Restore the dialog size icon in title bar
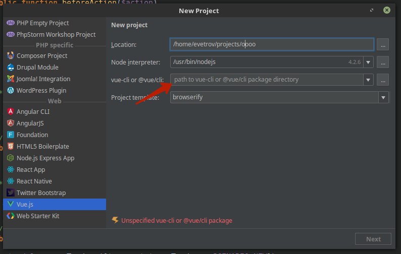Viewport: 401px width, 254px height. pyautogui.click(x=372, y=10)
